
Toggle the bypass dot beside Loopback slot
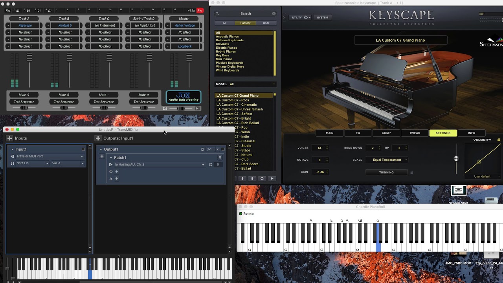pyautogui.click(x=167, y=46)
